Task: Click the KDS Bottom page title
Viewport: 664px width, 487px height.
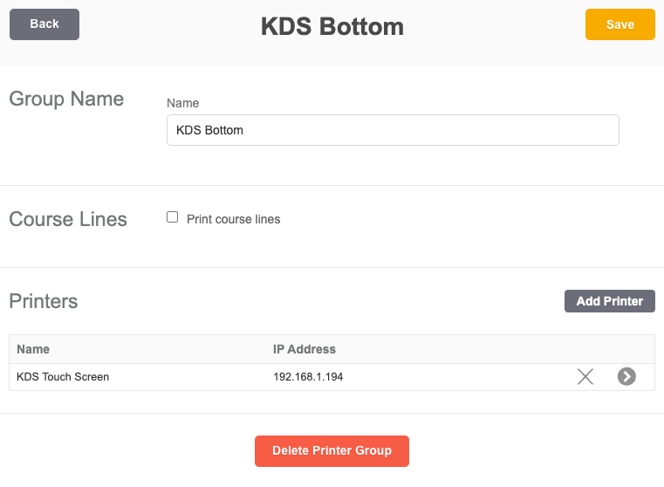Action: pyautogui.click(x=332, y=26)
